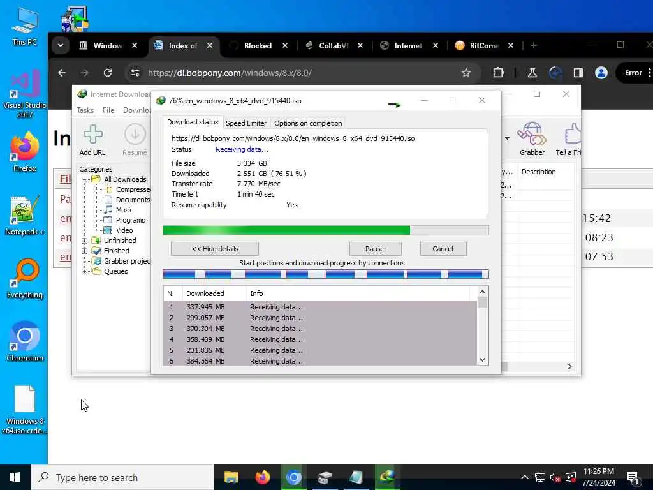Click the browser Error button
This screenshot has height=490, width=653.
[633, 73]
